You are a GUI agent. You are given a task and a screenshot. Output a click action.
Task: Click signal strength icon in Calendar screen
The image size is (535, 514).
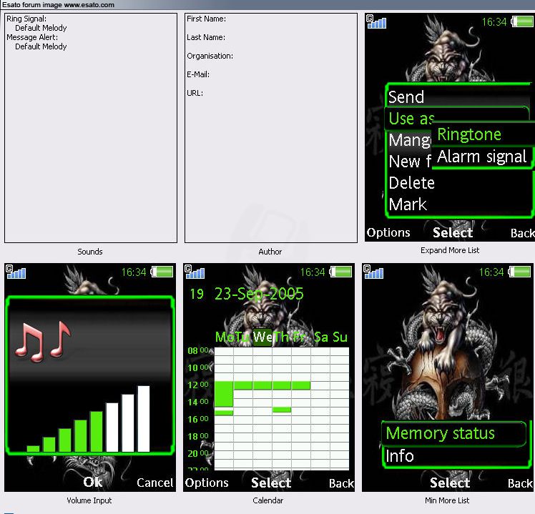[195, 272]
